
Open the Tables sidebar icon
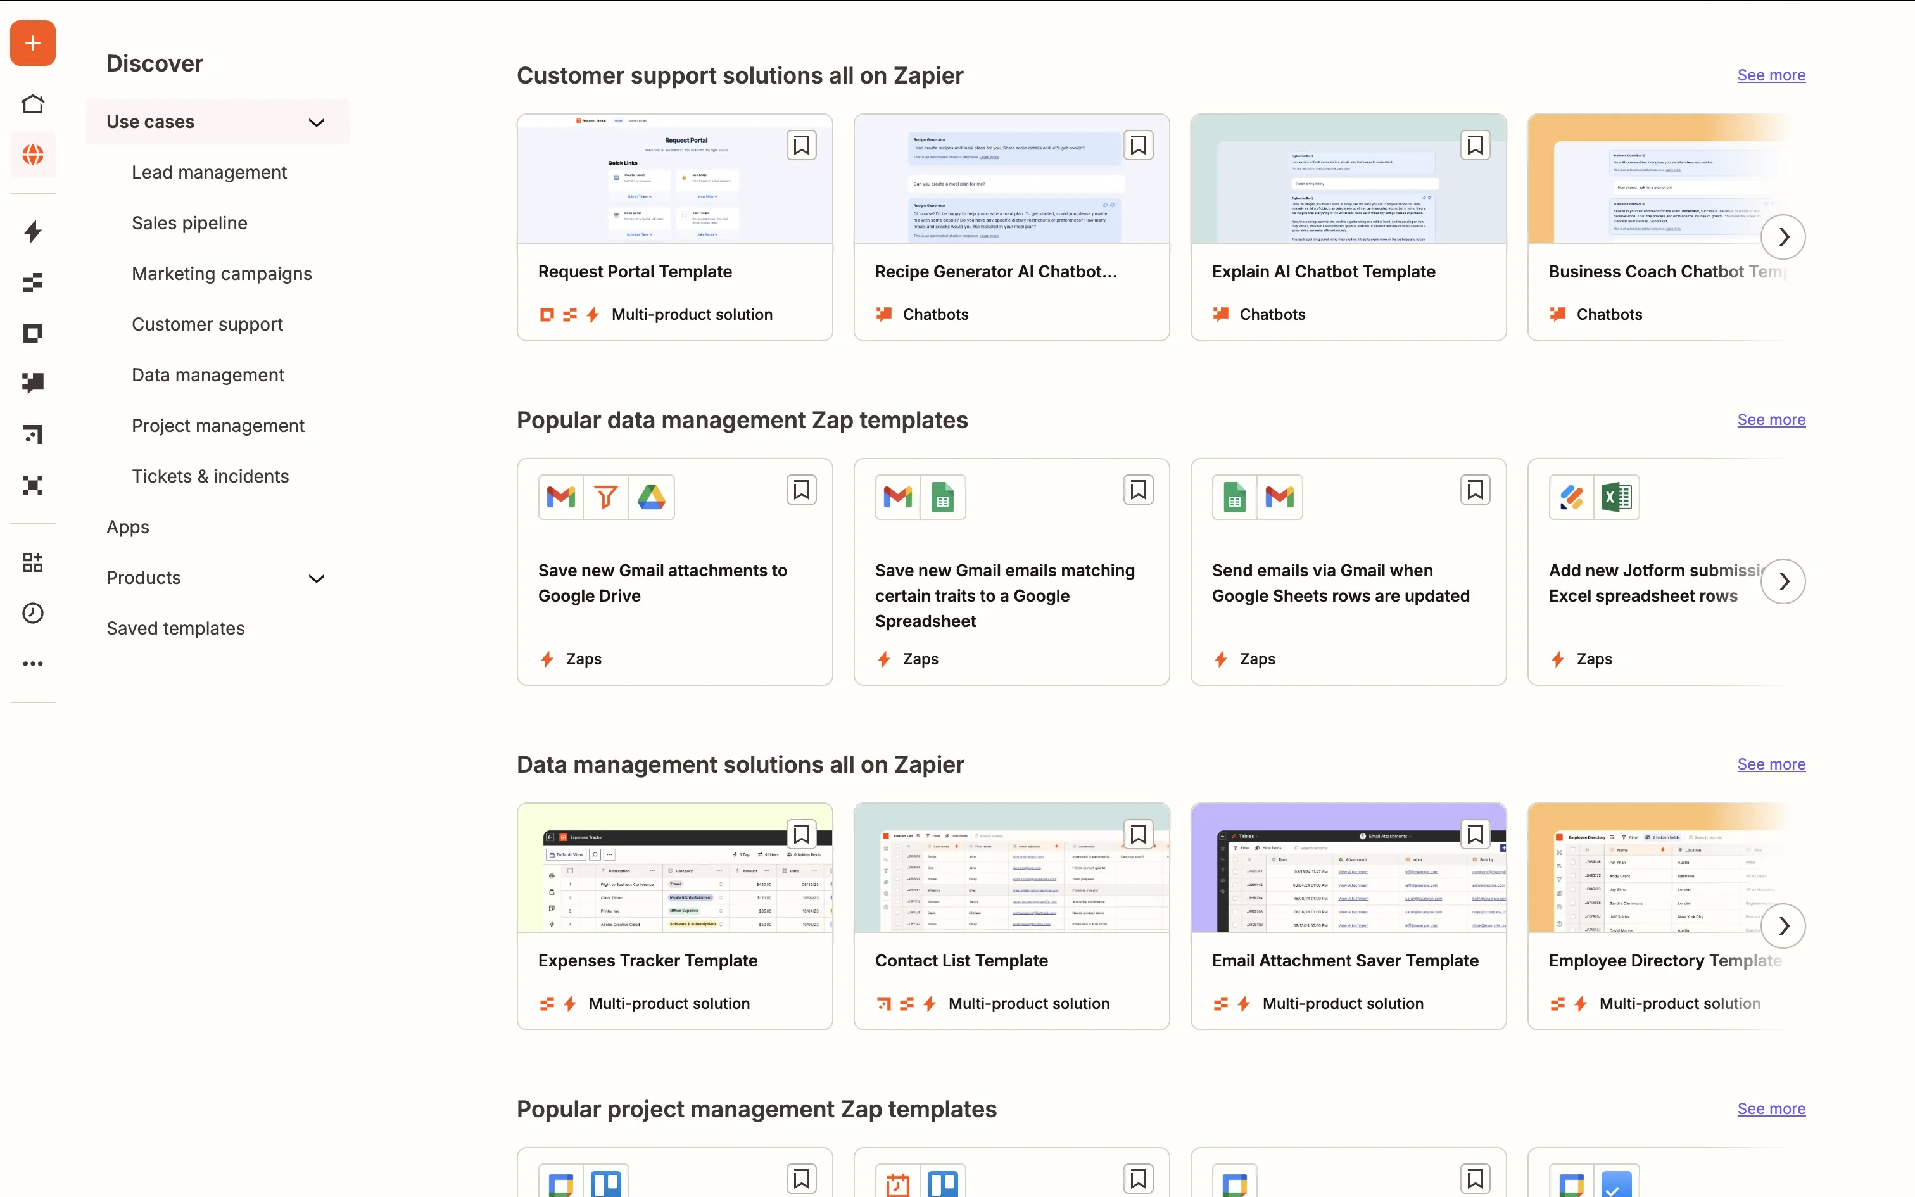pos(32,282)
